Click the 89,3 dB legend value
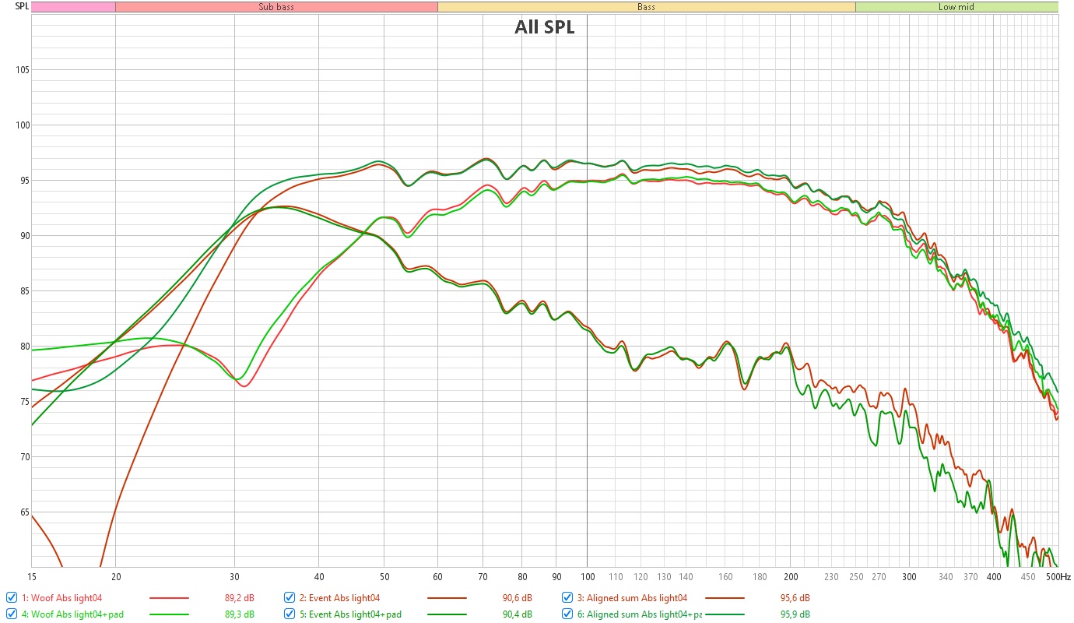The height and width of the screenshot is (623, 1074). pyautogui.click(x=239, y=614)
